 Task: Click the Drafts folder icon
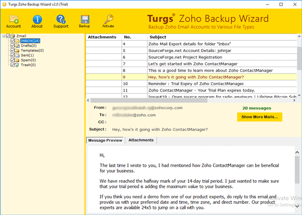click(17, 46)
